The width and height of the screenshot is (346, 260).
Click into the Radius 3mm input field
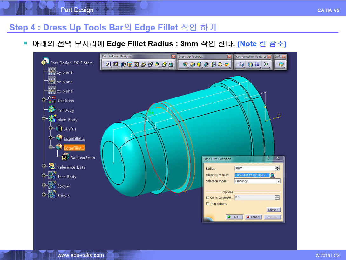click(x=254, y=169)
